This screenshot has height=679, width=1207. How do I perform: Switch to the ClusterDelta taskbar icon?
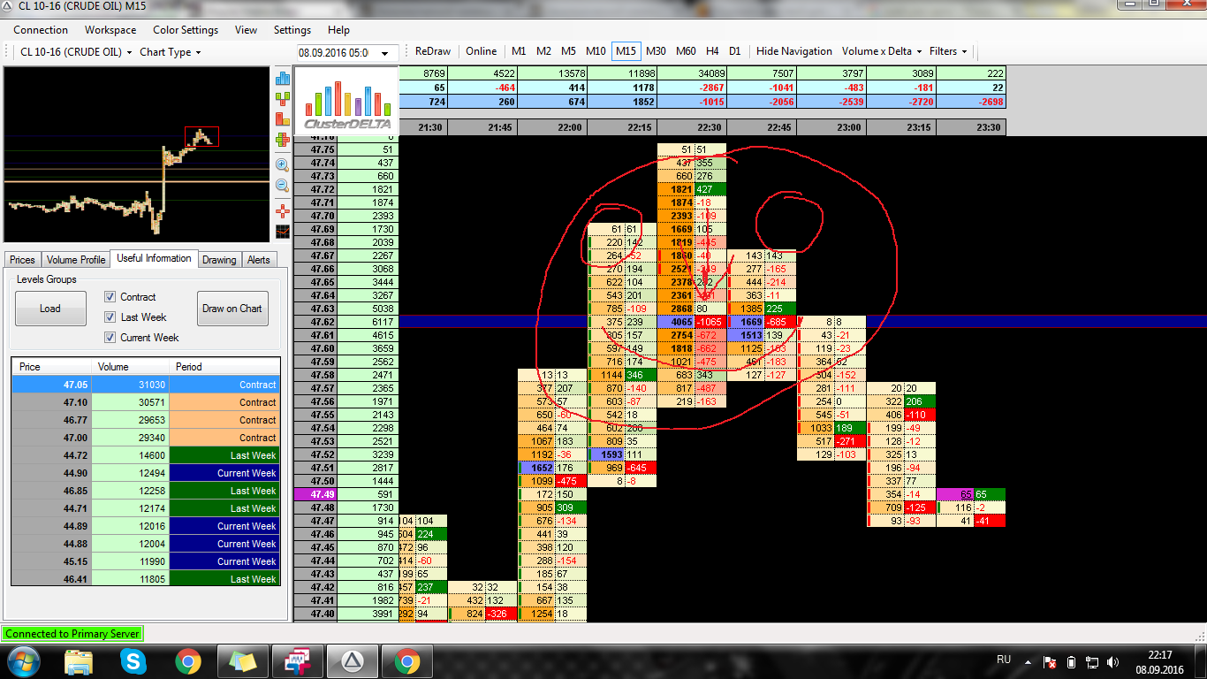297,660
